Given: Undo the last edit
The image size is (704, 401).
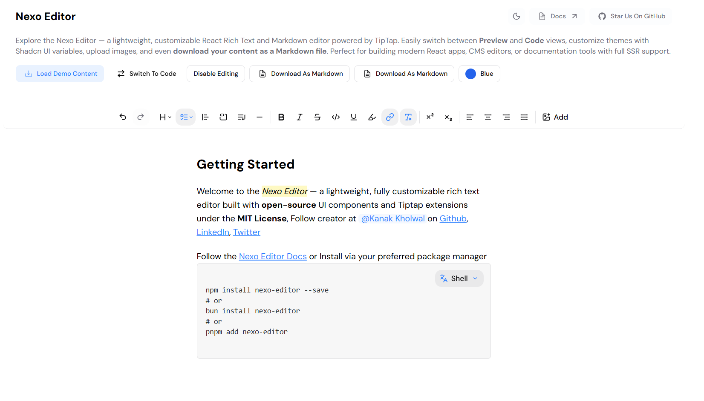Looking at the screenshot, I should [123, 117].
